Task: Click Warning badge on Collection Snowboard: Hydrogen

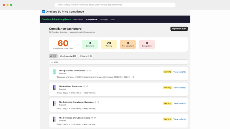Action: (x=168, y=103)
